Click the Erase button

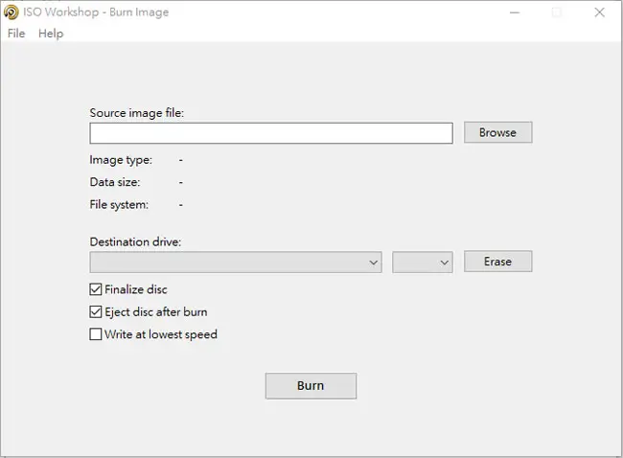click(x=497, y=262)
